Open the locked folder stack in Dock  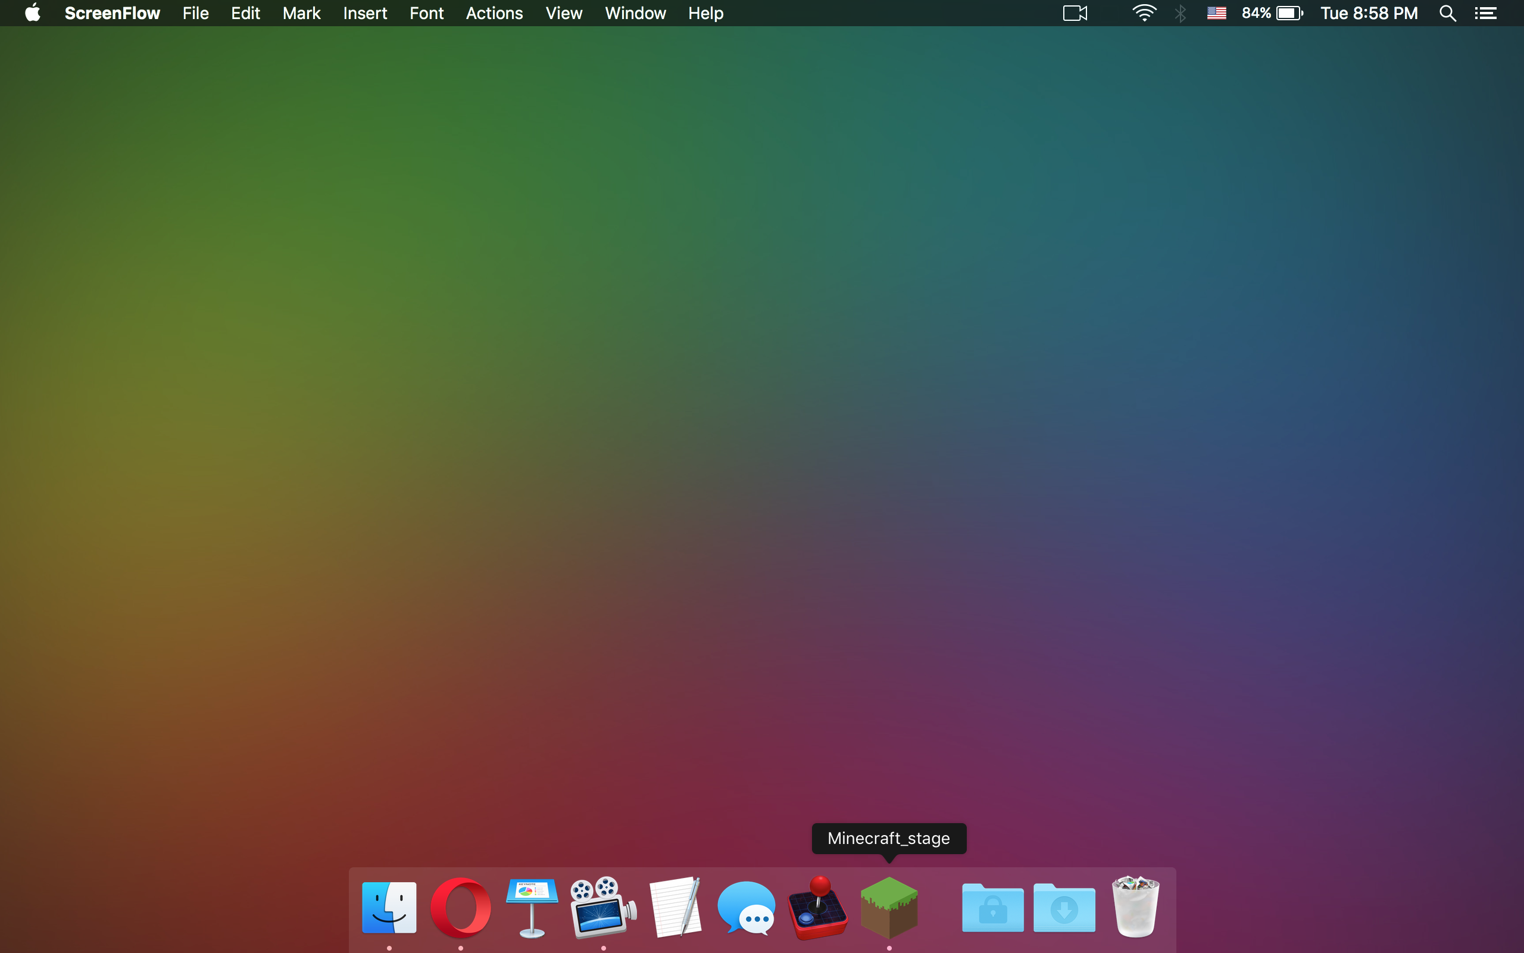[x=992, y=908]
